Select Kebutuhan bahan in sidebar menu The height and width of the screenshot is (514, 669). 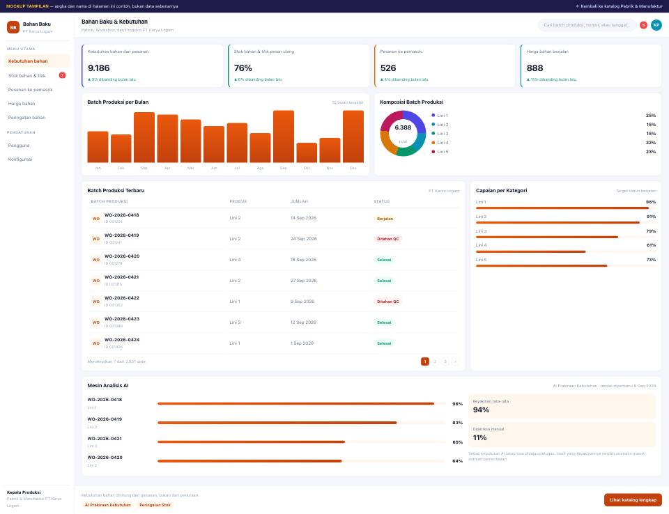(x=37, y=61)
